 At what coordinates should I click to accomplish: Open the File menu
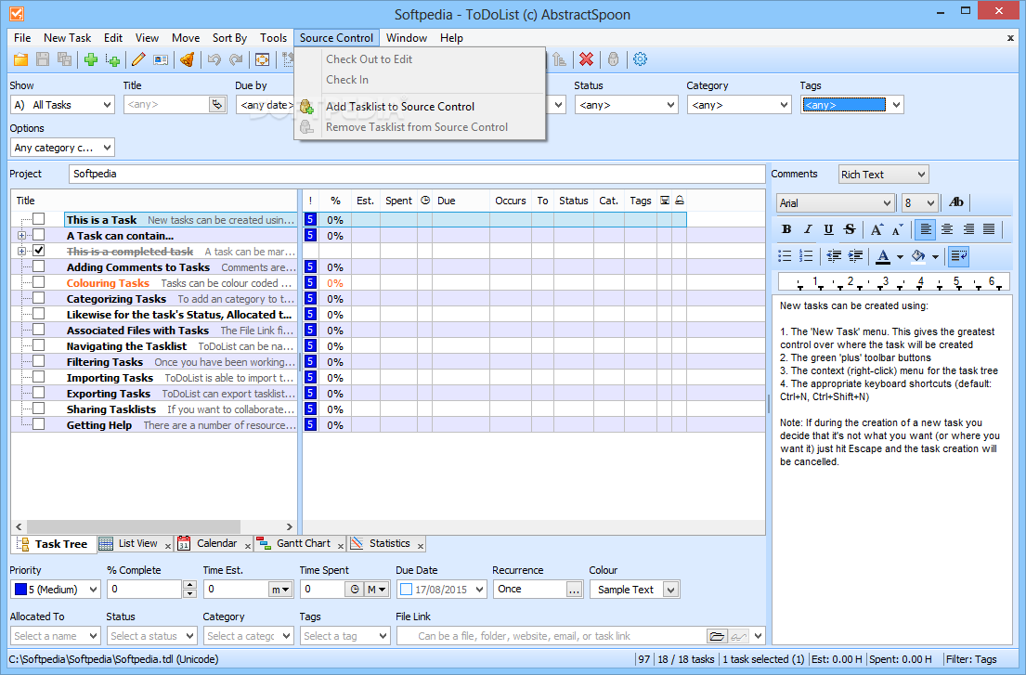22,38
